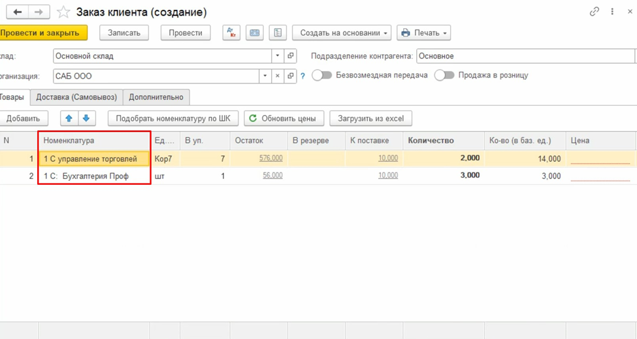Switch to Доставка (Самовывоз) tab
The image size is (637, 339).
click(x=76, y=97)
